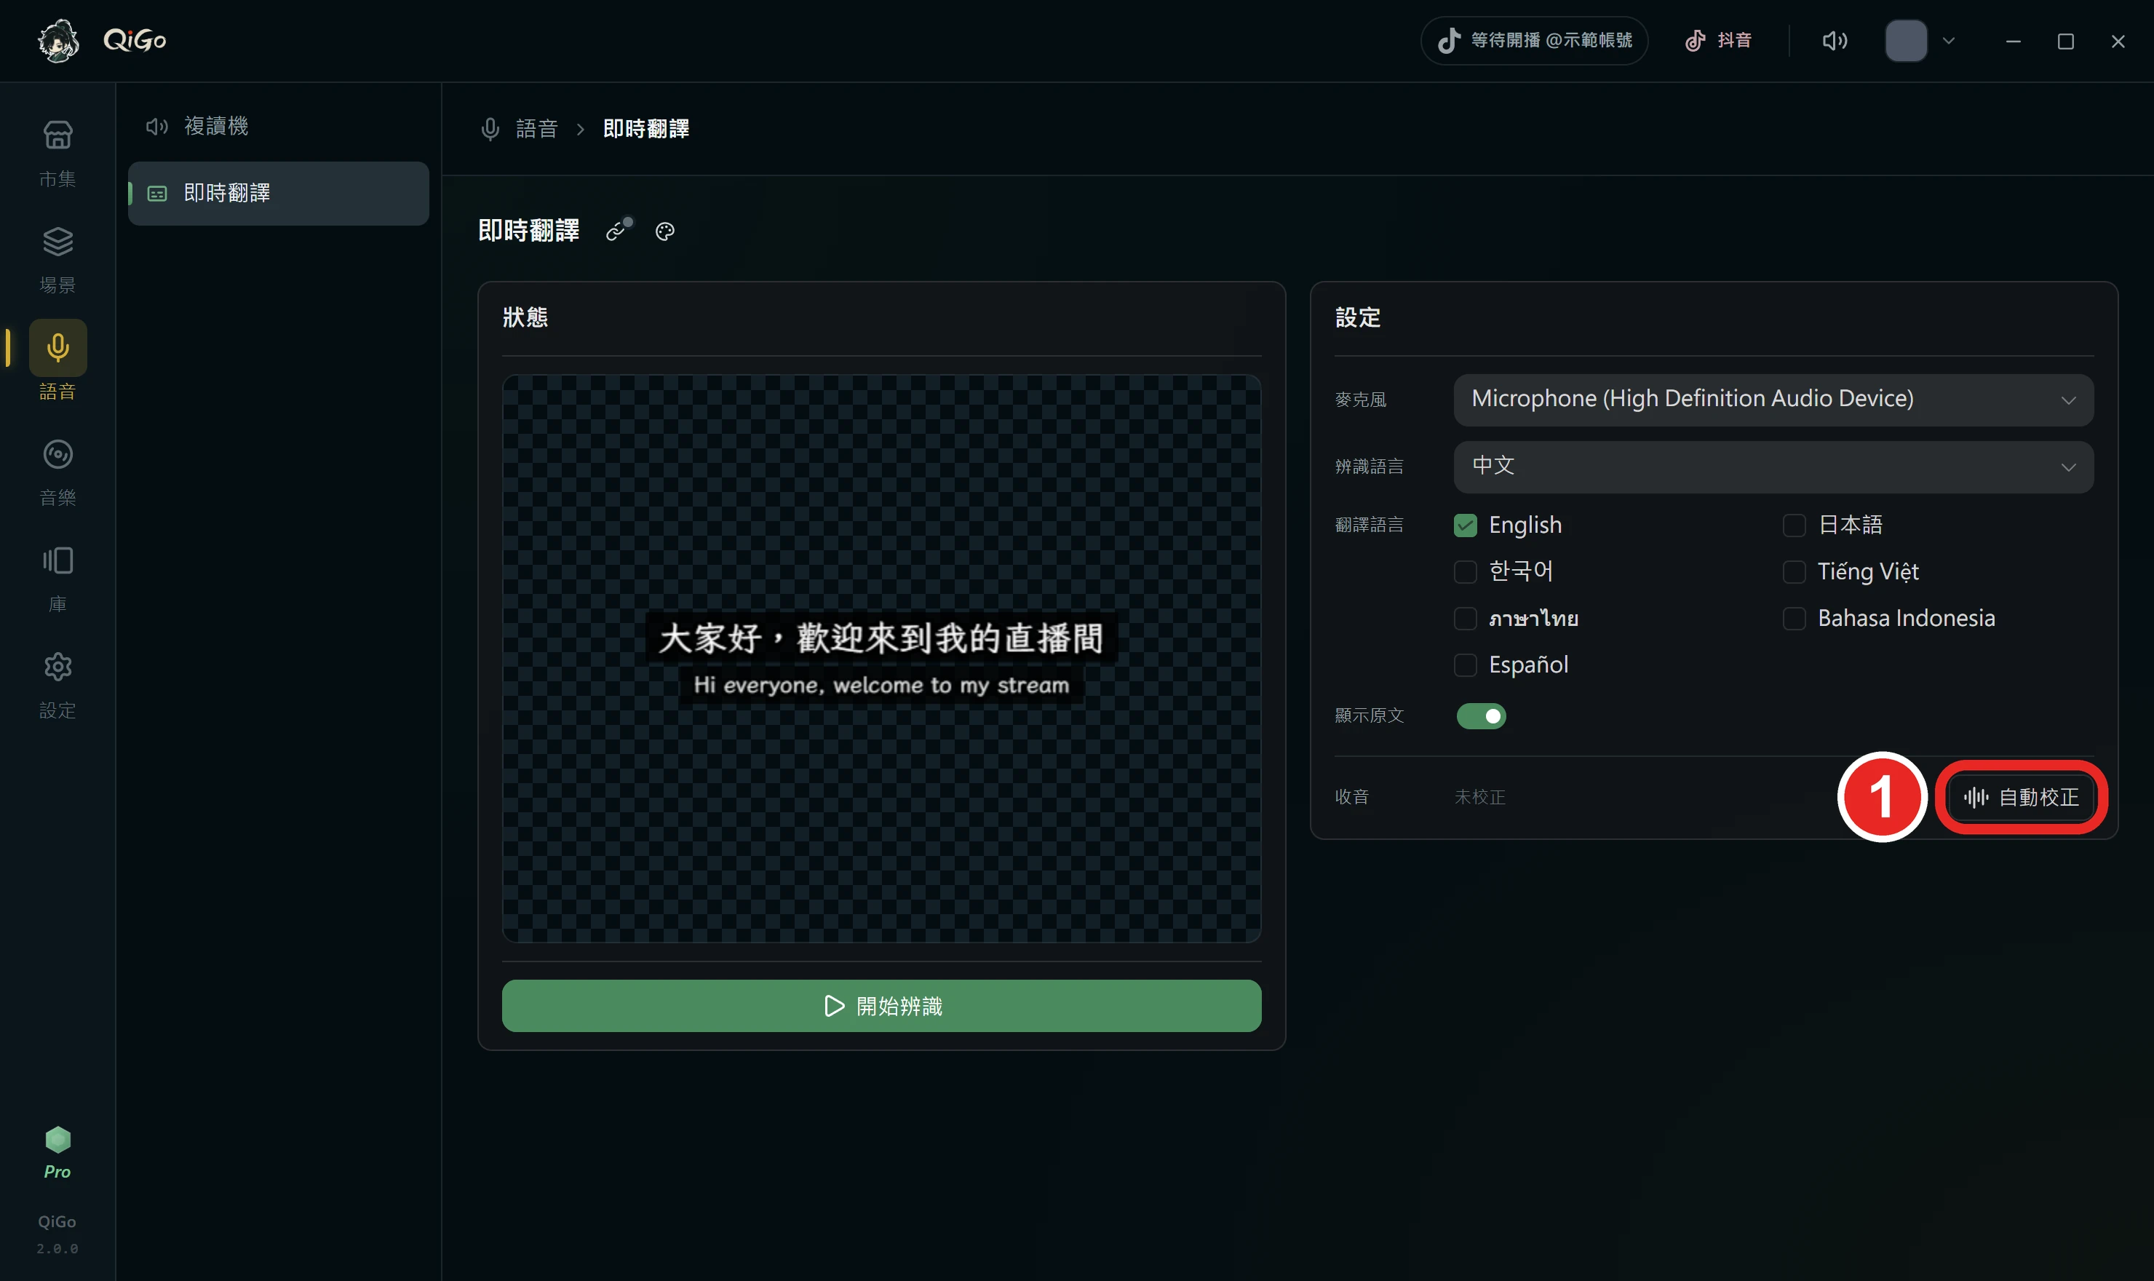Select 複讀機 in the voice submenu
Image resolution: width=2154 pixels, height=1281 pixels.
pos(278,126)
